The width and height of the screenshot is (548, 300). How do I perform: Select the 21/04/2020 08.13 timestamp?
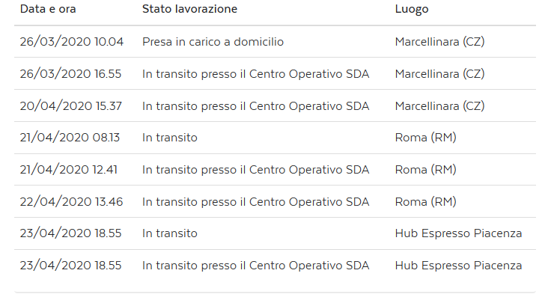click(70, 138)
